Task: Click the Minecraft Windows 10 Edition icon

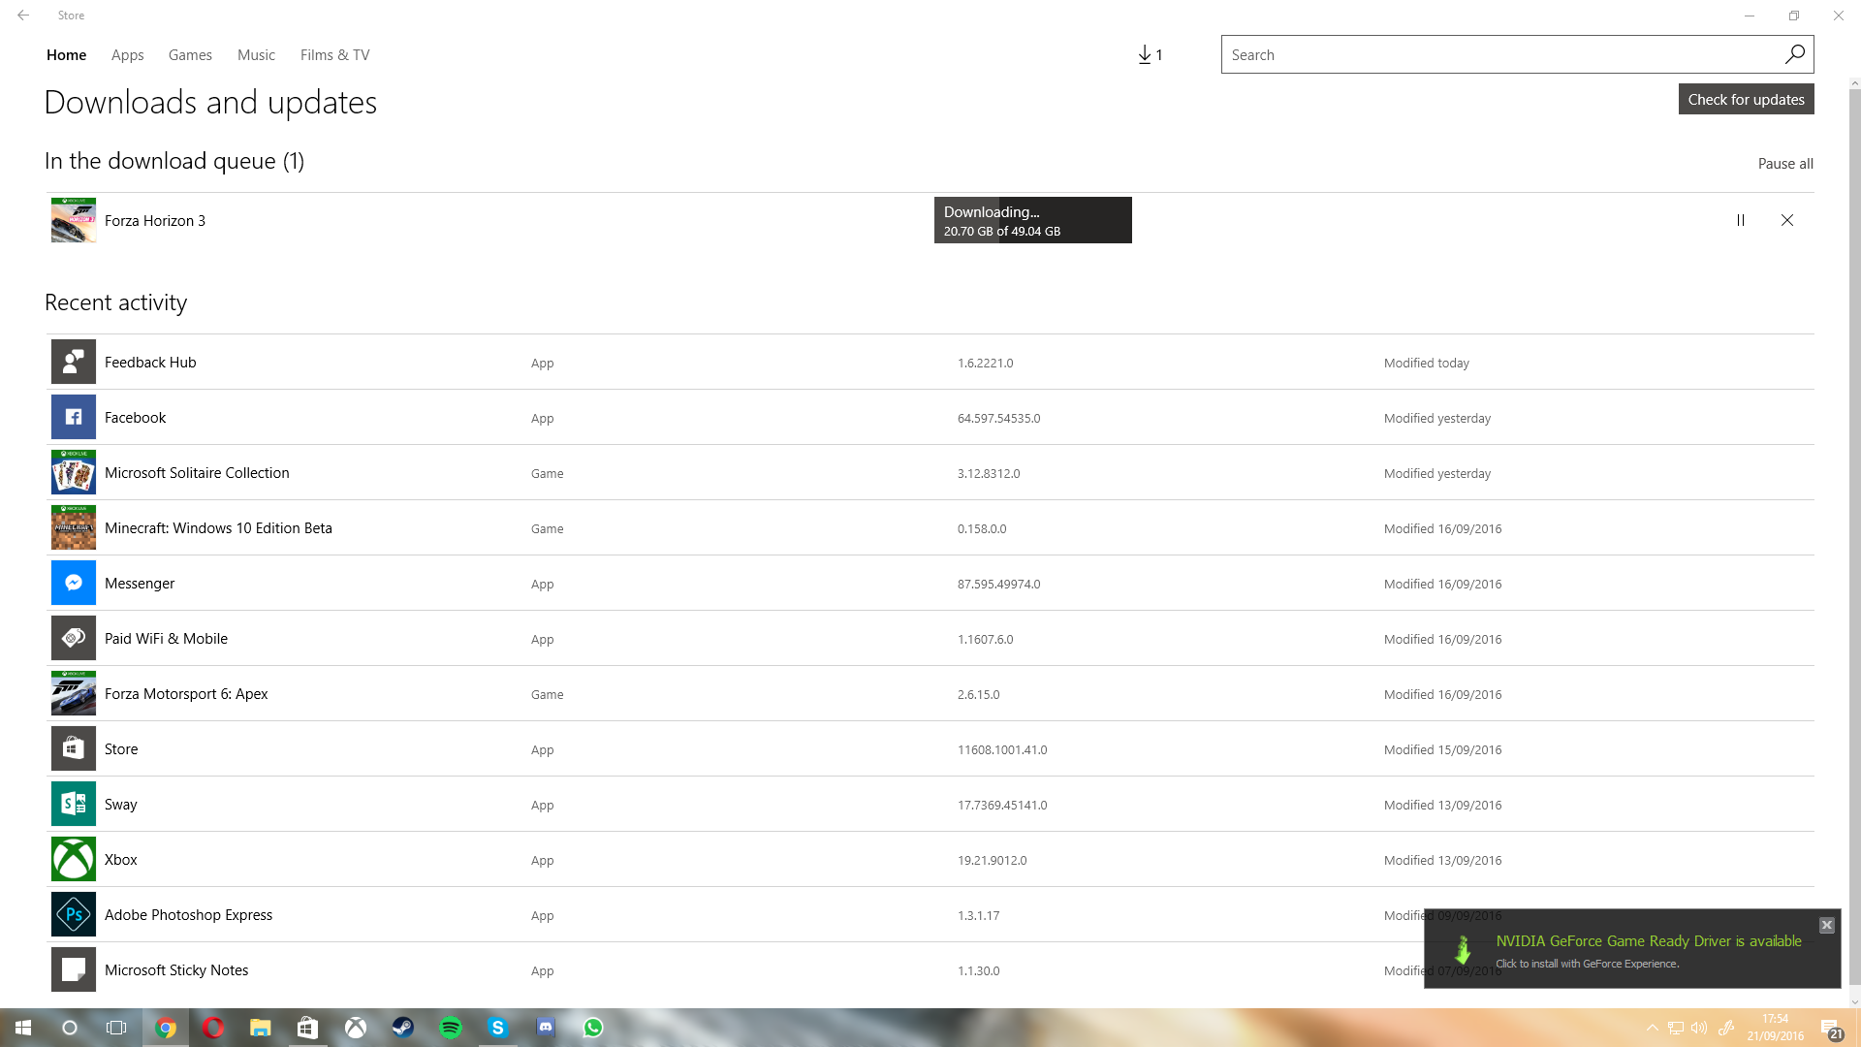Action: (x=74, y=527)
